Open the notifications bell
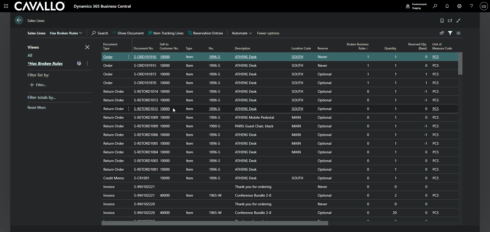The height and width of the screenshot is (232, 490). tap(447, 6)
